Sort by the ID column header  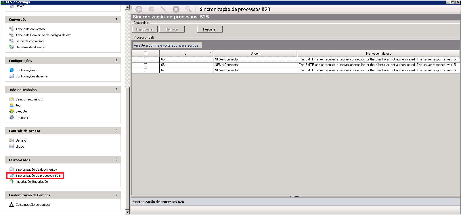[186, 54]
